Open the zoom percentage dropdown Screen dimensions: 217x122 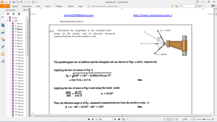[190, 119]
